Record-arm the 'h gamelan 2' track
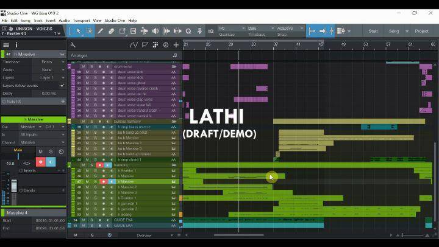 (103, 209)
